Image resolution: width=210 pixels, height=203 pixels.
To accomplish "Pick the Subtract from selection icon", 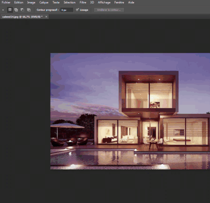I will pos(22,10).
